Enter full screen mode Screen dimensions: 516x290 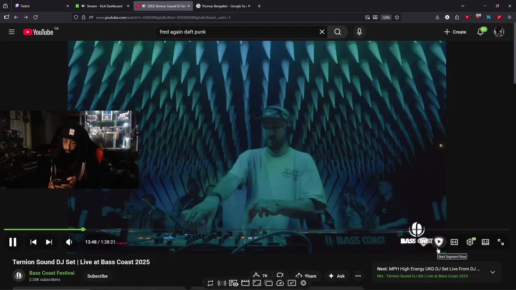[501, 242]
